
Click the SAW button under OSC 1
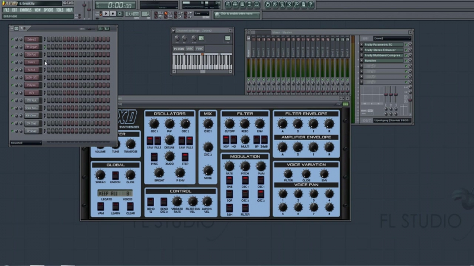click(x=150, y=141)
